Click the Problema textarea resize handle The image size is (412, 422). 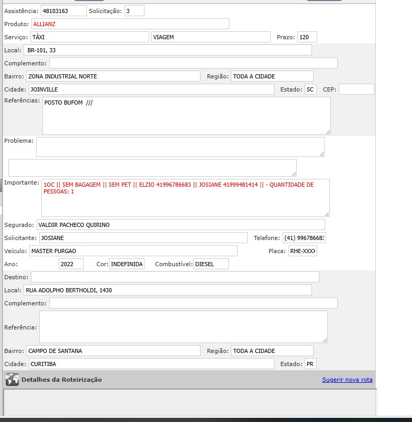pyautogui.click(x=322, y=154)
